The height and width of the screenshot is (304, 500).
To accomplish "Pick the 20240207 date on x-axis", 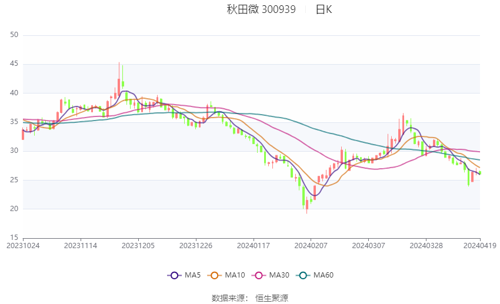I will click(310, 245).
